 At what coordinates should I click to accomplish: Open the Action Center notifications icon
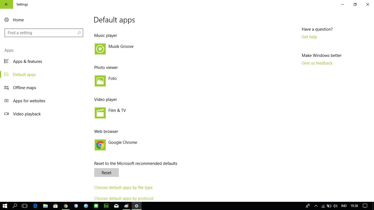tap(365, 206)
